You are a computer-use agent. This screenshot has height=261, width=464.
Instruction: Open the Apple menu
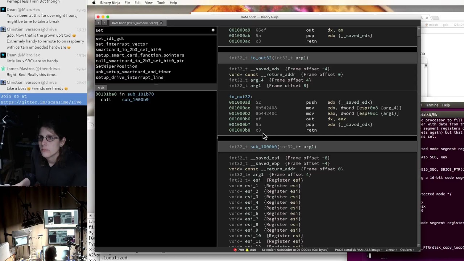pos(94,3)
